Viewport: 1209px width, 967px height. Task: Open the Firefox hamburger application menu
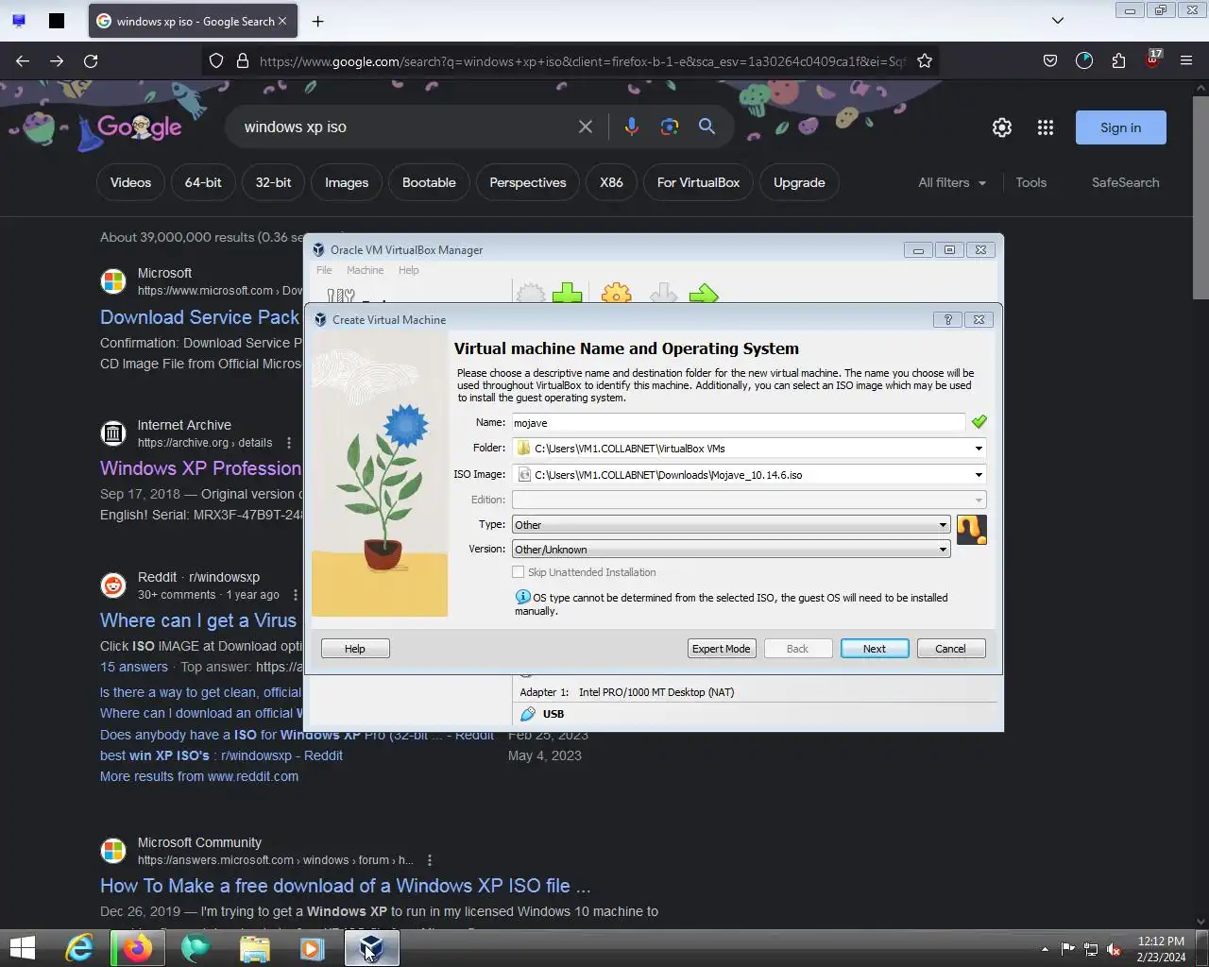1186,61
